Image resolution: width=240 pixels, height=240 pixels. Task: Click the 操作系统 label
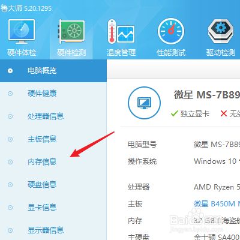click(142, 161)
